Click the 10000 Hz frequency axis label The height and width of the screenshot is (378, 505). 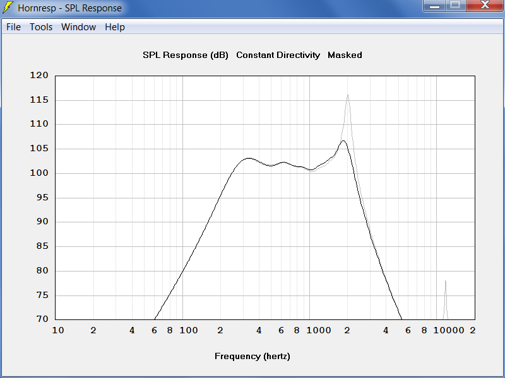tap(449, 330)
